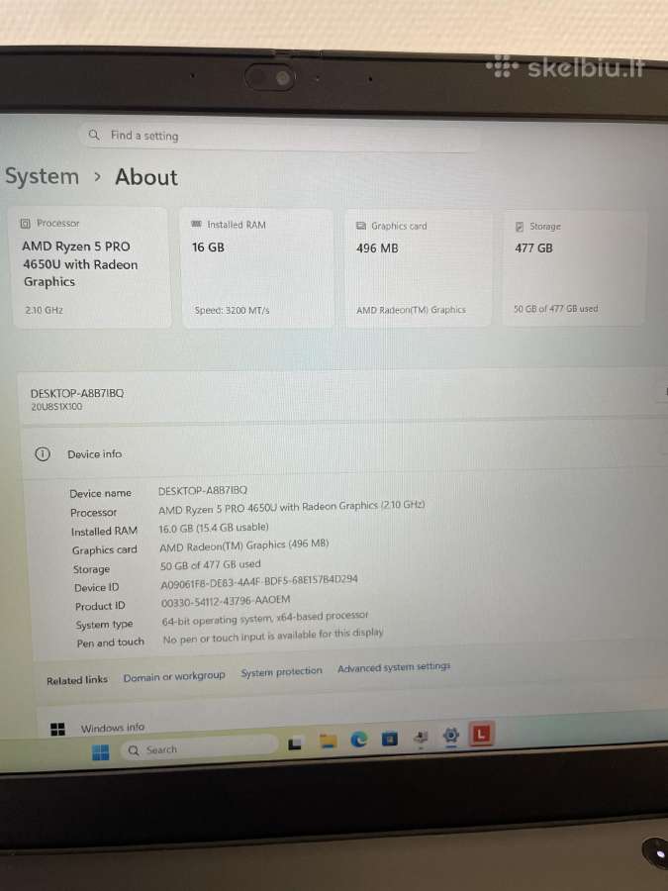Click the taskbar Search box
Image resolution: width=668 pixels, height=891 pixels.
pyautogui.click(x=199, y=749)
